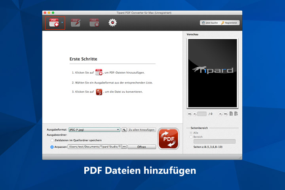Screen dimensions: 285x190
Task: Open Preferences via the gear icon
Action: pyautogui.click(x=113, y=23)
